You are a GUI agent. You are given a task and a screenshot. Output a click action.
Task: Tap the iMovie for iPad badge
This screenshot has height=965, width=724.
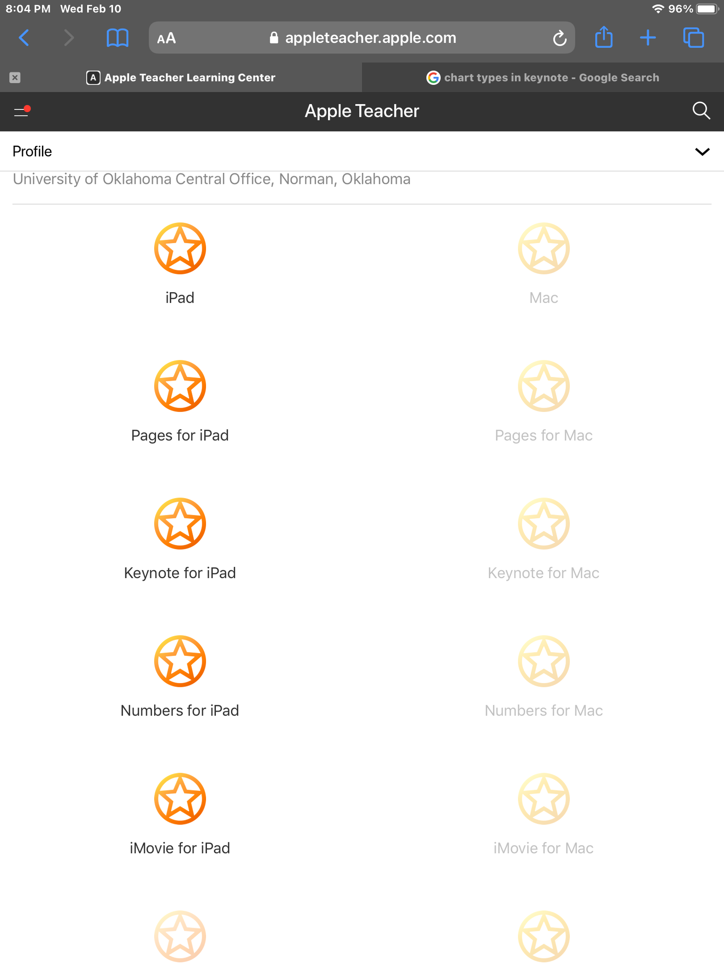180,799
